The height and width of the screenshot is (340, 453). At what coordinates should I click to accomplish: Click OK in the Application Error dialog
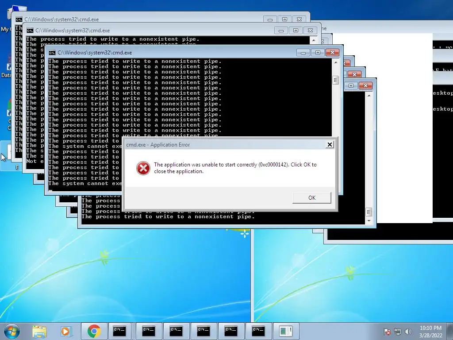(312, 198)
